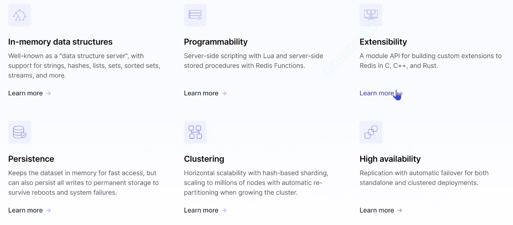Click the arrow after Persistence Learn more

point(48,210)
